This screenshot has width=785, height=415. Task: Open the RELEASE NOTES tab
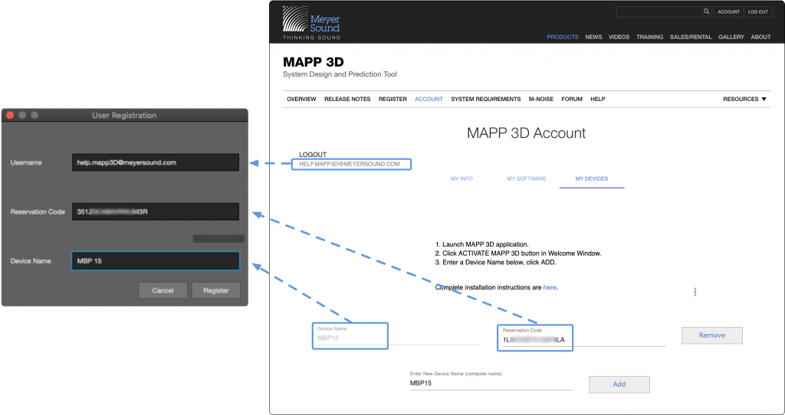(x=347, y=99)
